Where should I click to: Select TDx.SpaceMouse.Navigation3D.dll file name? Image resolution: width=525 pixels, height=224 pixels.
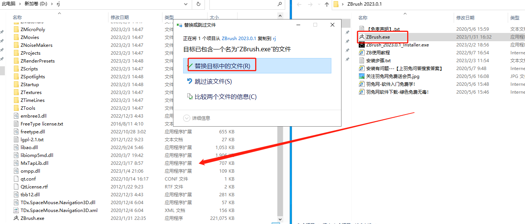pyautogui.click(x=58, y=202)
